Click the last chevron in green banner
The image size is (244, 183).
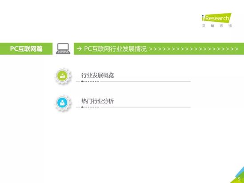pos(237,49)
